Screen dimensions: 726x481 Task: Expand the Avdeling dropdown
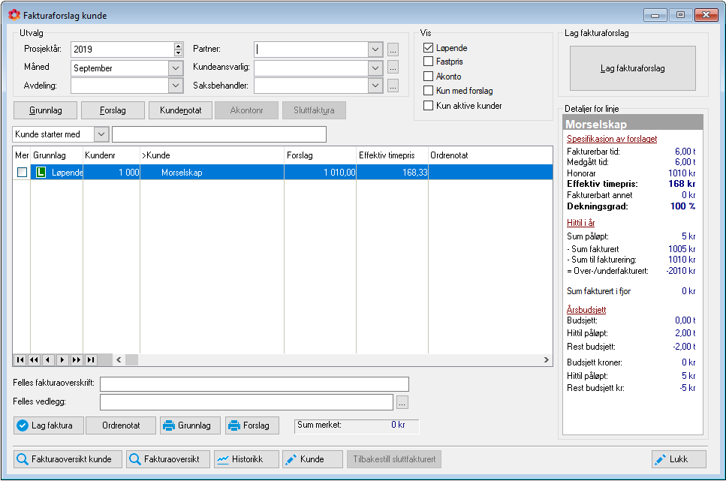tap(176, 86)
